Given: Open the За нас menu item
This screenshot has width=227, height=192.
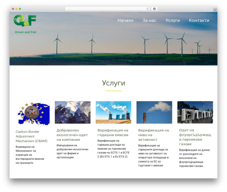Looking at the screenshot, I should click(149, 20).
